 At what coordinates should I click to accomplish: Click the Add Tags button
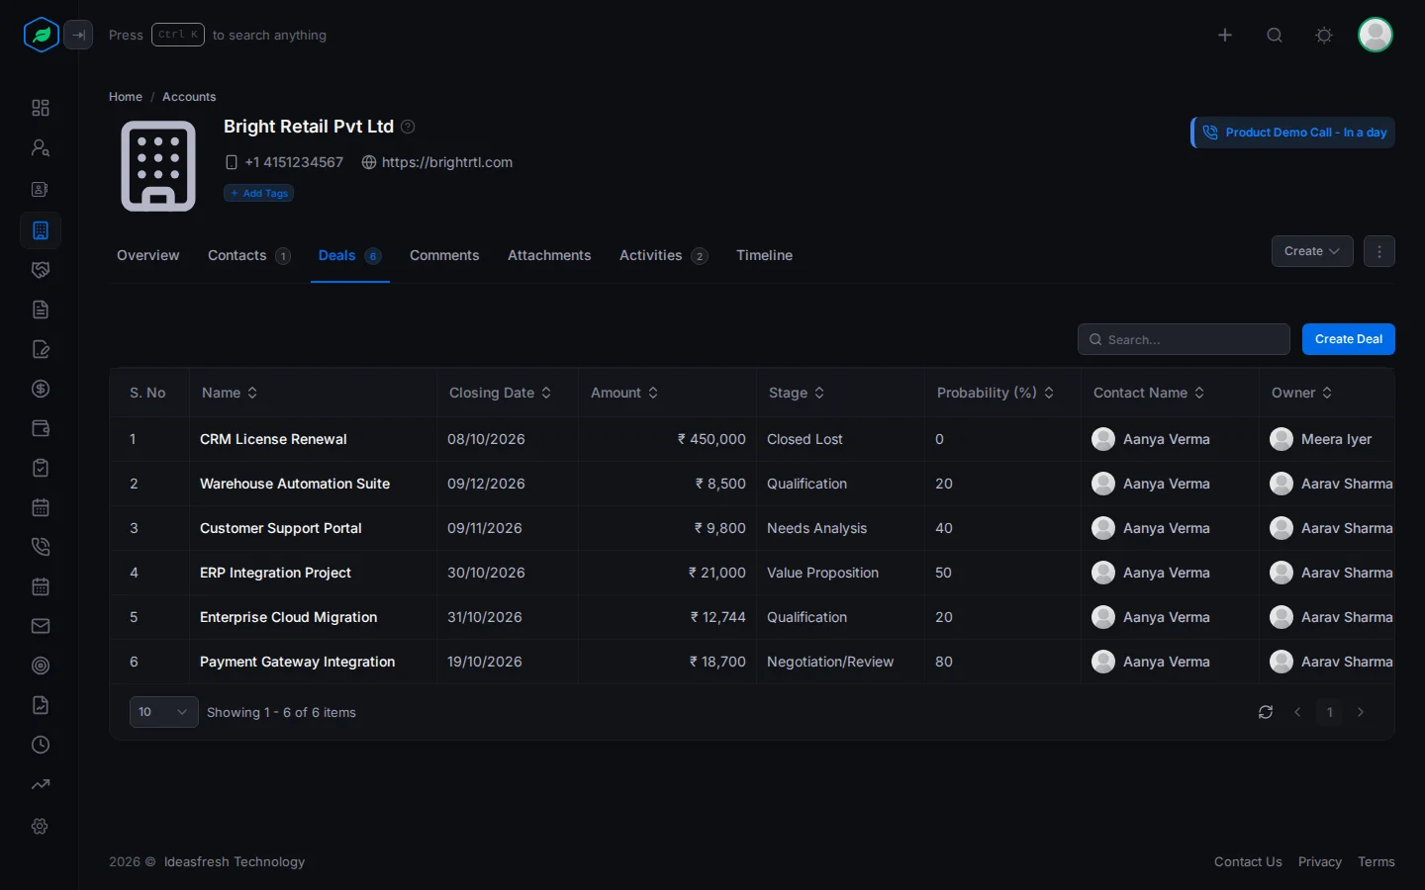tap(259, 193)
